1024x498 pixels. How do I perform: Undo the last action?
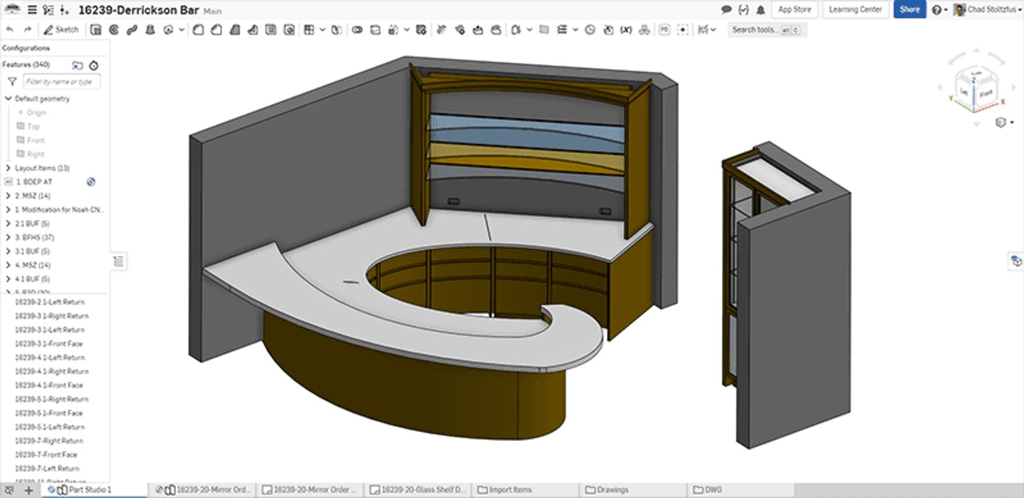coord(10,29)
